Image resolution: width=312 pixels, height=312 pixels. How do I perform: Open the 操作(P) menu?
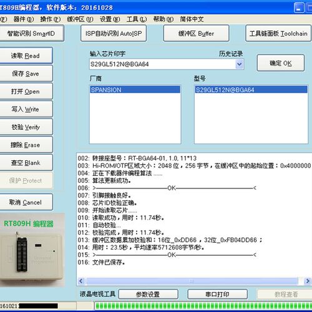click(x=51, y=19)
